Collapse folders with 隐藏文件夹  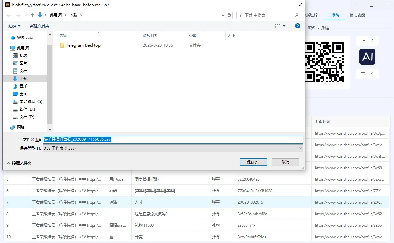[19, 163]
